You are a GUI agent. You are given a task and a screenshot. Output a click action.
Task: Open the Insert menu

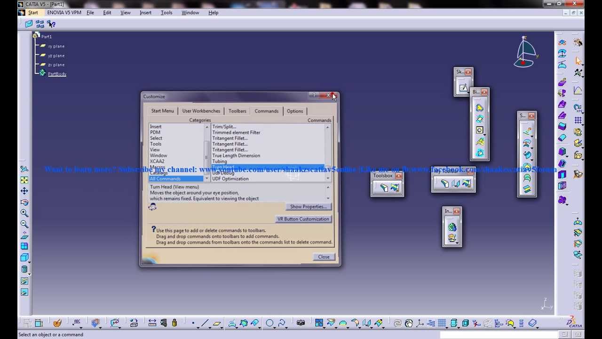tap(145, 13)
